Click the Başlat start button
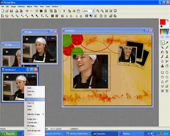The height and width of the screenshot is (136, 170). click(9, 133)
